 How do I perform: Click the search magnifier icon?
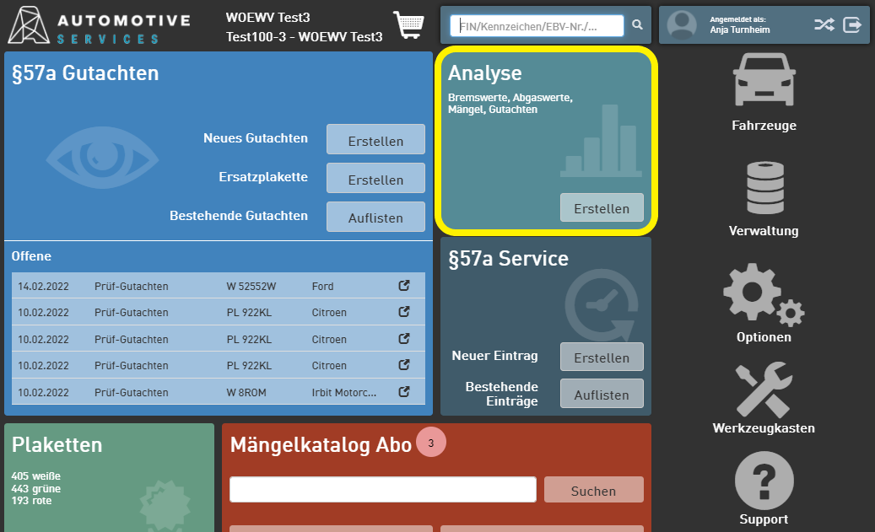637,25
